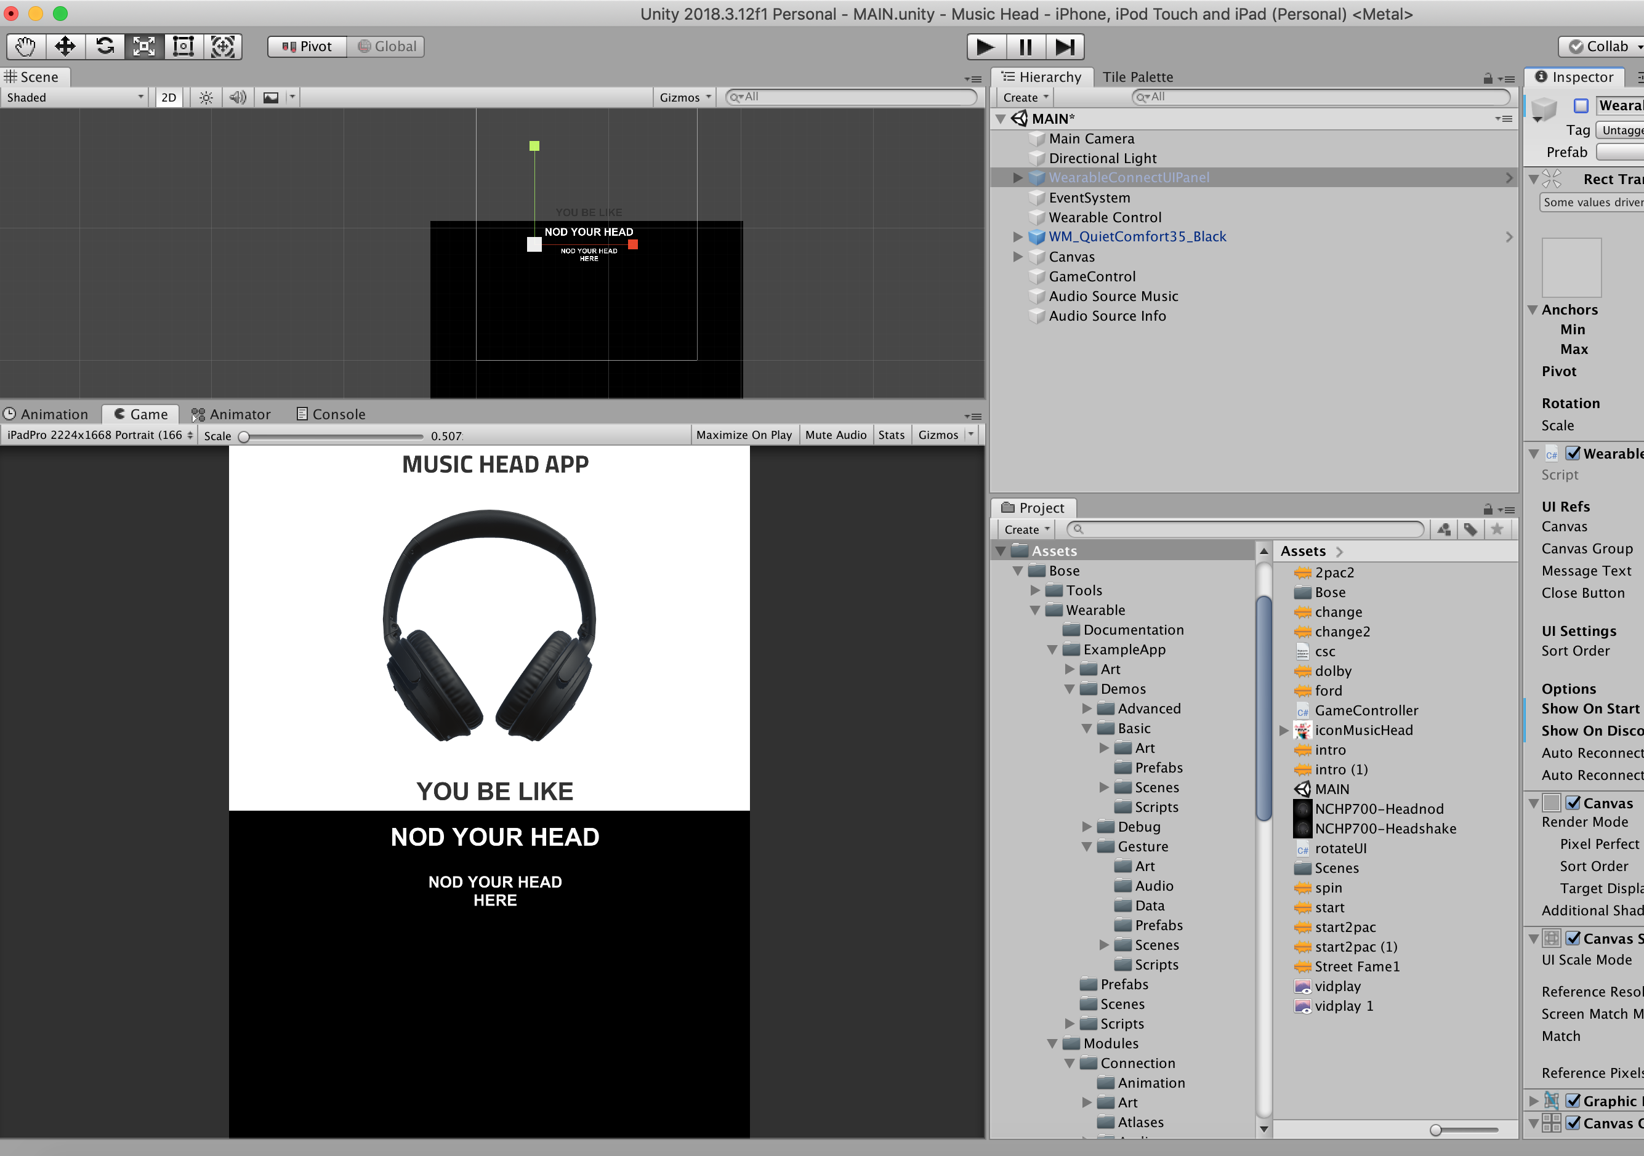Select the Hand tool in toolbar
1644x1156 pixels.
click(26, 47)
